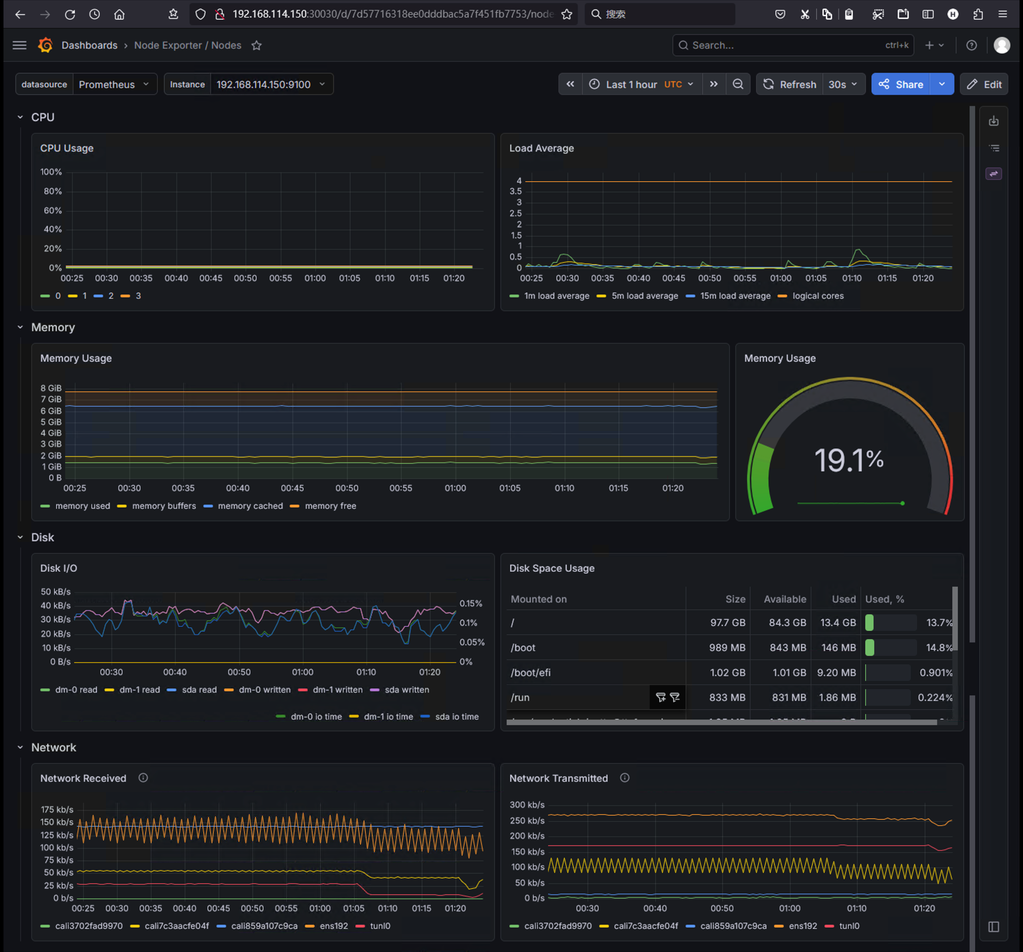This screenshot has height=952, width=1023.
Task: Shift time range forward
Action: tap(714, 85)
